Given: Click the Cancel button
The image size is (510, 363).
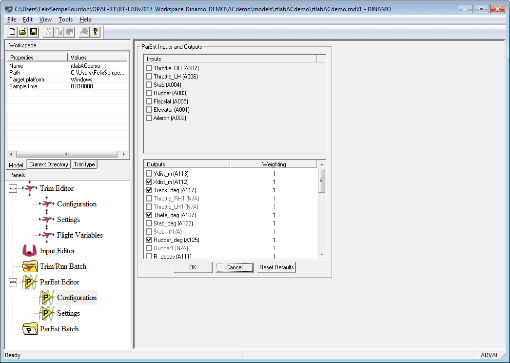Looking at the screenshot, I should click(235, 267).
